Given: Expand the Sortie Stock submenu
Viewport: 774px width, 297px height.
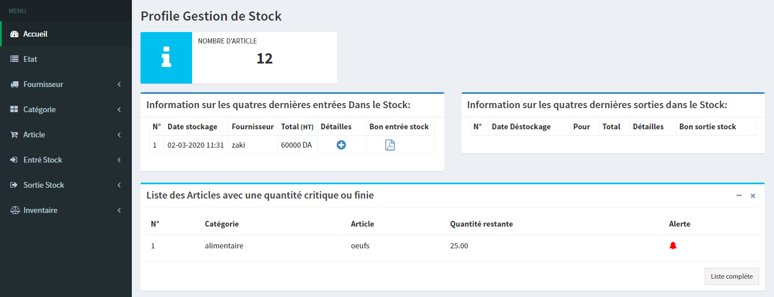Looking at the screenshot, I should pos(119,185).
